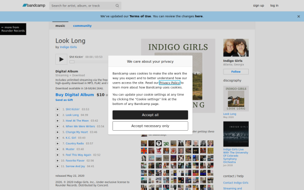
Task: Click Accept necessary only button
Action: pyautogui.click(x=150, y=126)
